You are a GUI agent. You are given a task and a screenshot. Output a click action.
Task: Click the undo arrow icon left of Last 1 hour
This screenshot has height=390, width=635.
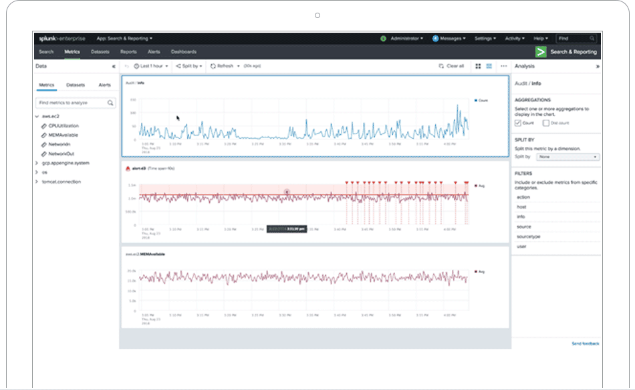pyautogui.click(x=126, y=65)
